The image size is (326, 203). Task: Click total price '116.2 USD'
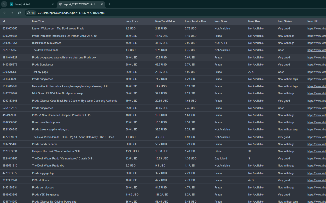pyautogui.click(x=162, y=195)
